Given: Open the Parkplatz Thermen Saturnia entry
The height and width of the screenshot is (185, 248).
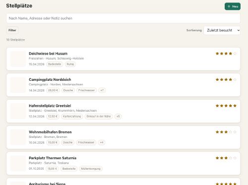Looking at the screenshot, I should (x=123, y=163).
